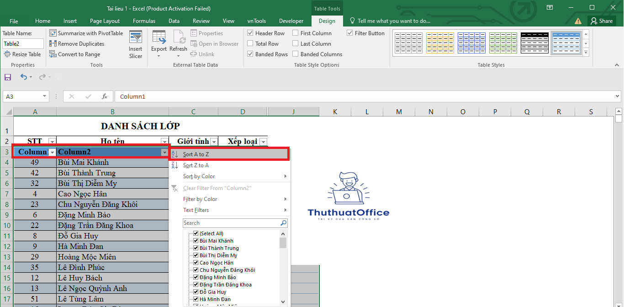This screenshot has width=624, height=307.
Task: Switch to the vnTools tab
Action: point(257,21)
